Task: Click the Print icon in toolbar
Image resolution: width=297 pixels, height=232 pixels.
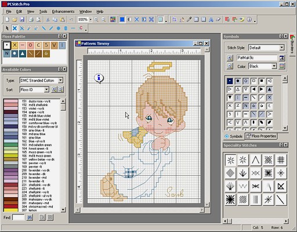Action: tap(31, 20)
